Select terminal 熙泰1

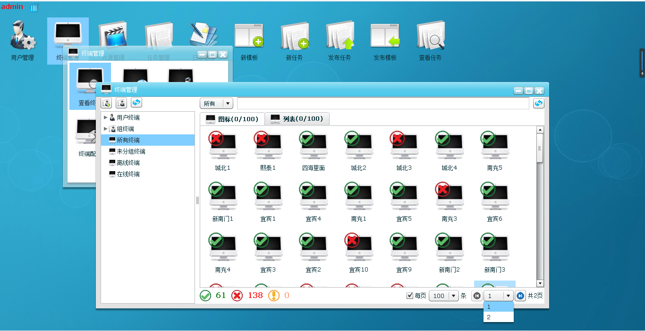tap(268, 151)
